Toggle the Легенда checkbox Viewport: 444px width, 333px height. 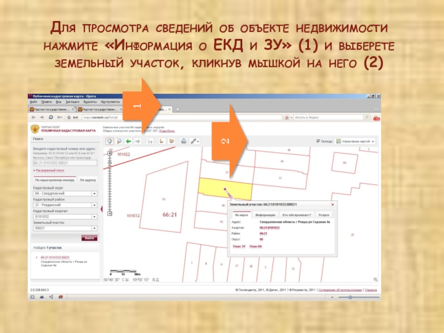[318, 141]
